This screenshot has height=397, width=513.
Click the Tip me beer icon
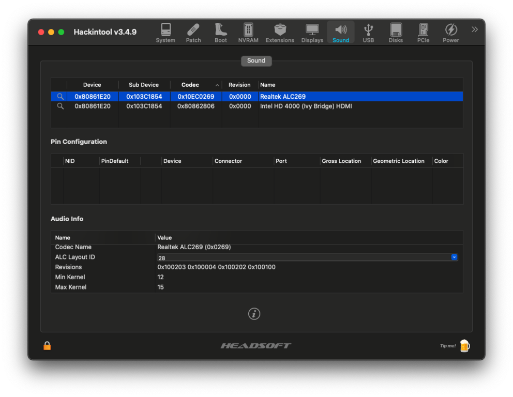click(x=464, y=346)
